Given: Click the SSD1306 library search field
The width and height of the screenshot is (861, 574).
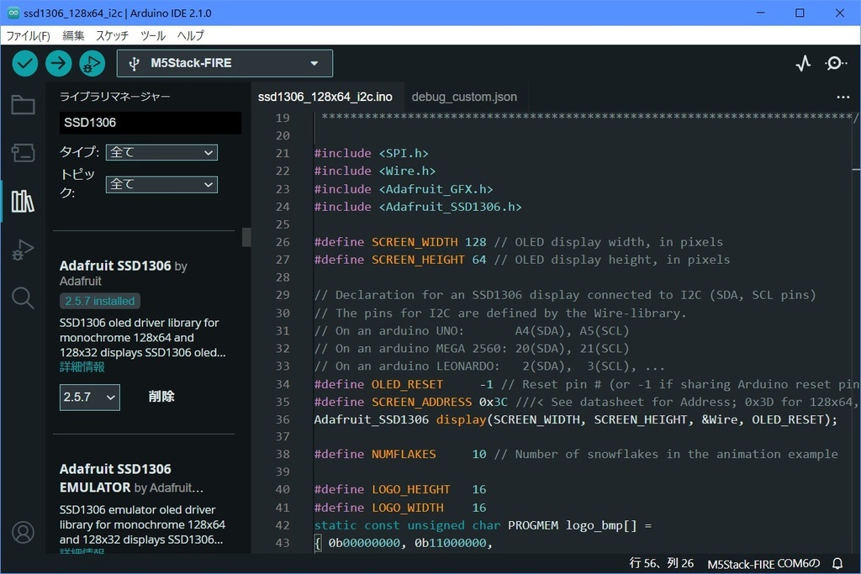Looking at the screenshot, I should pyautogui.click(x=150, y=123).
